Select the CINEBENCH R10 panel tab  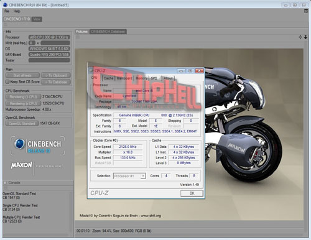pos(17,19)
